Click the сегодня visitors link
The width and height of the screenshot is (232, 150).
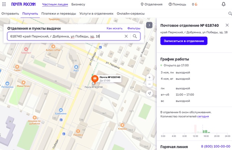203,116
